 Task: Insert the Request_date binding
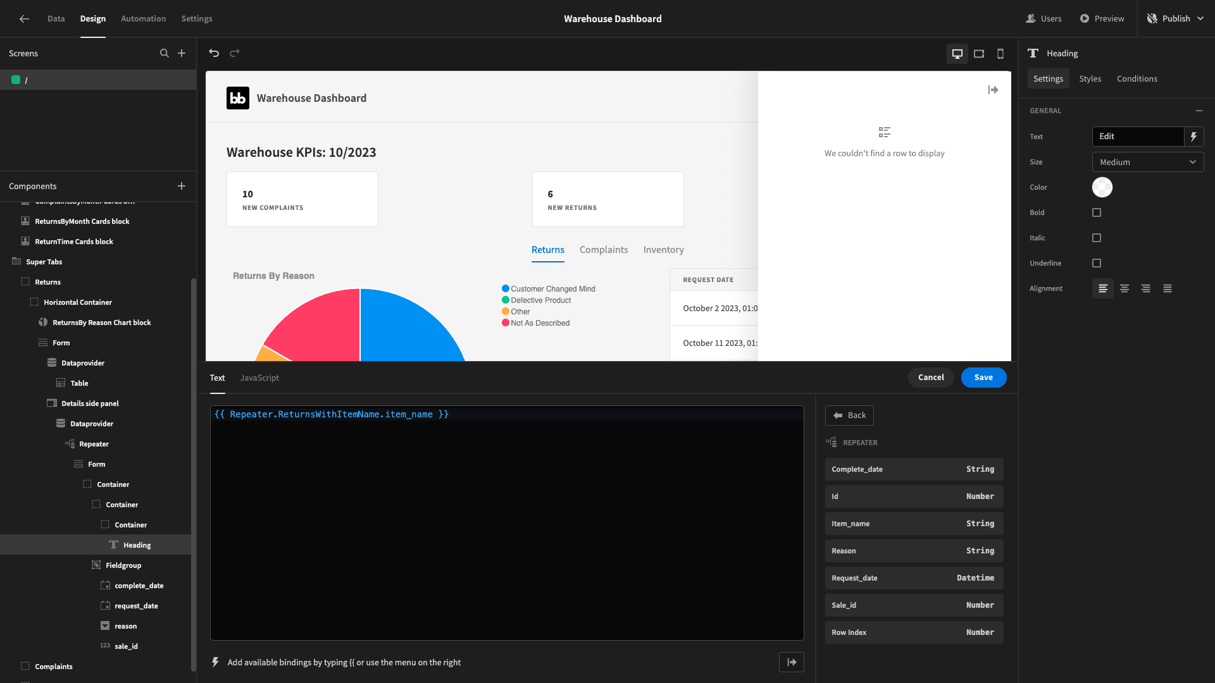click(x=914, y=578)
